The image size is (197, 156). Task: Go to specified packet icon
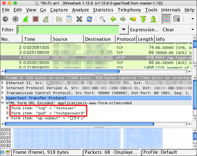pyautogui.click(x=133, y=19)
